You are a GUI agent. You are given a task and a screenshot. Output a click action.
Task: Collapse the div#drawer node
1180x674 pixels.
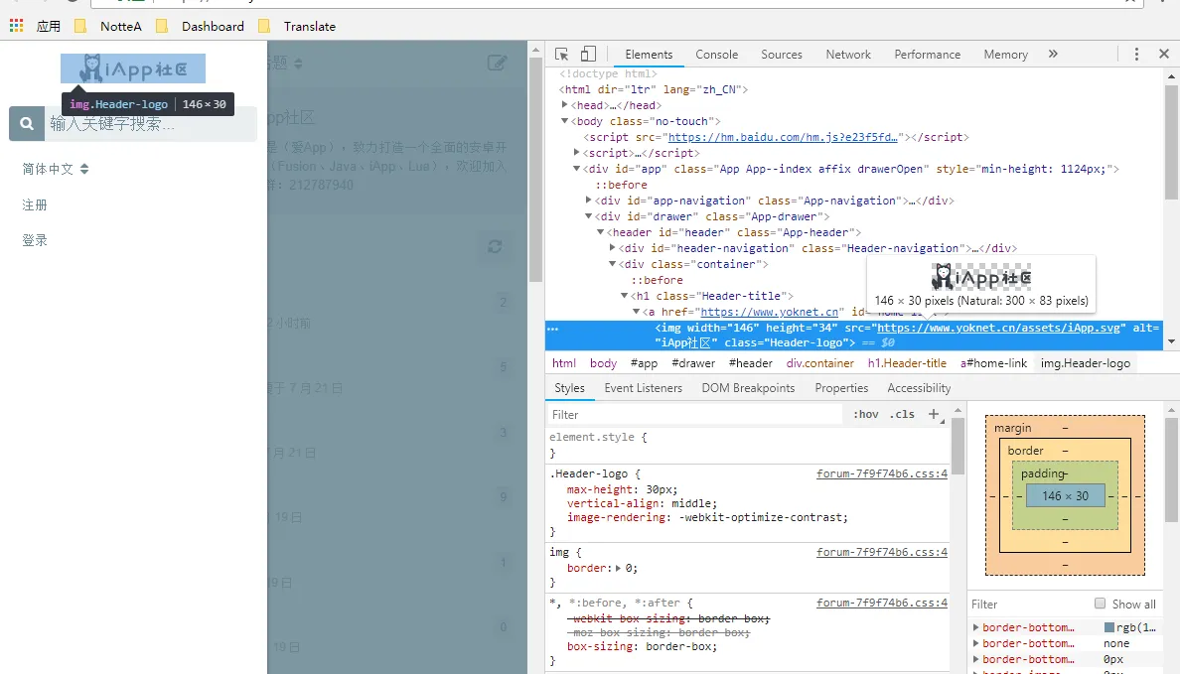tap(588, 215)
